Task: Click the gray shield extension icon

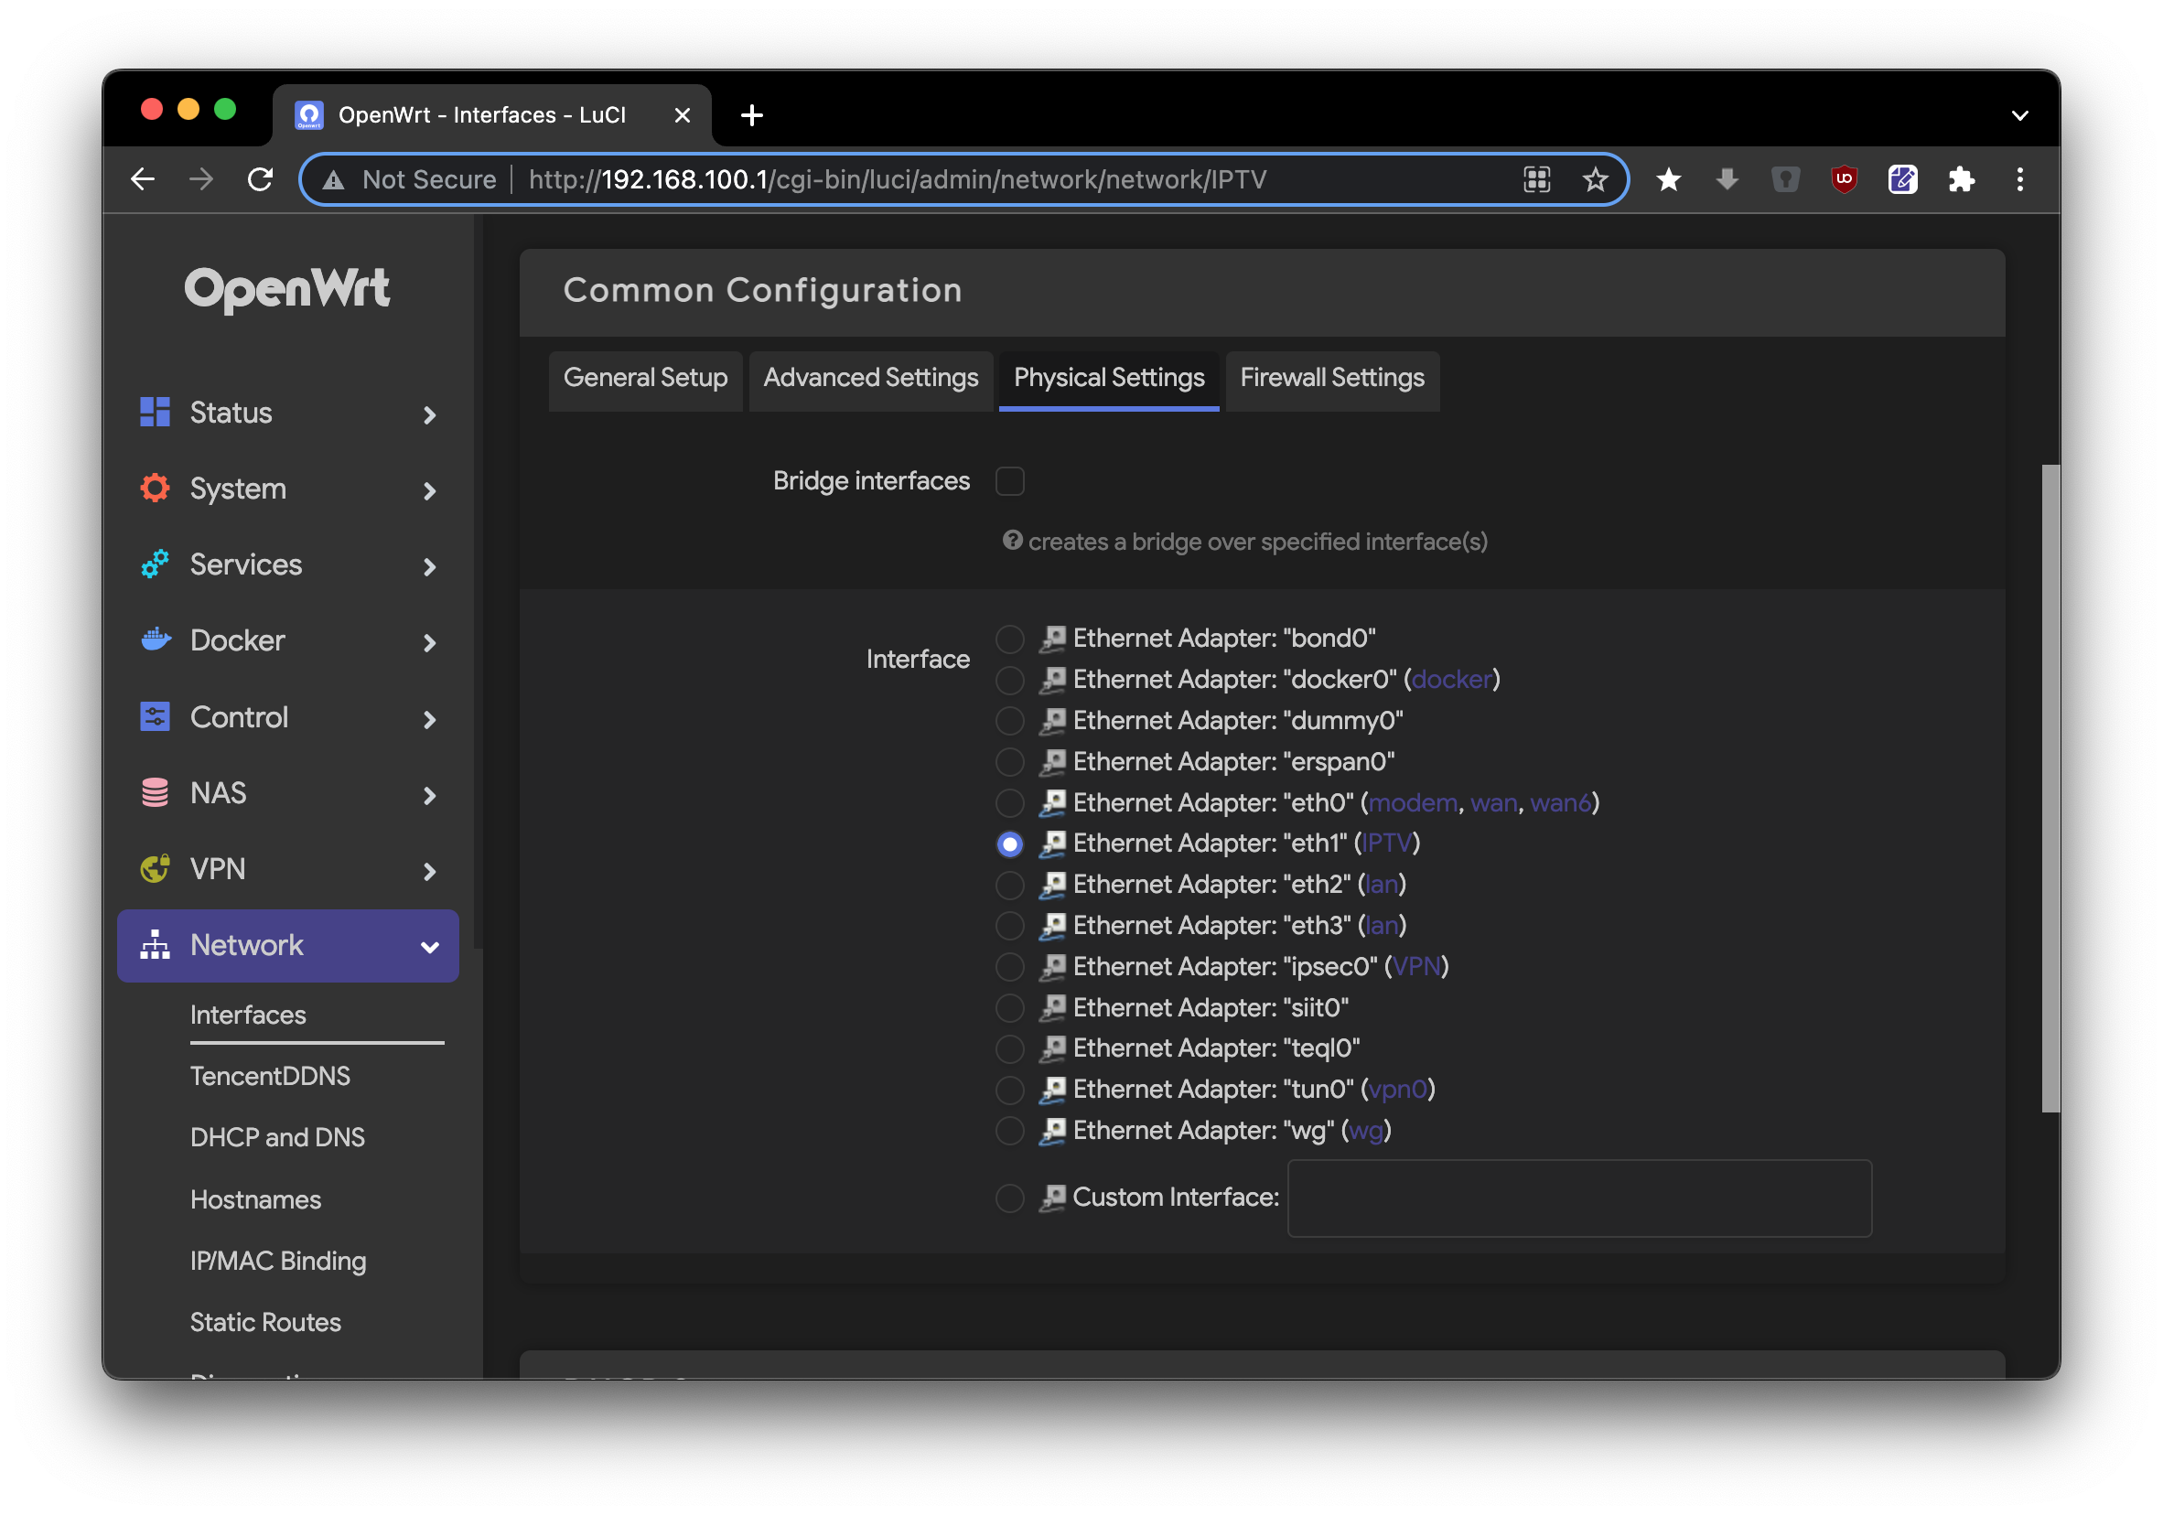Action: click(x=1784, y=179)
